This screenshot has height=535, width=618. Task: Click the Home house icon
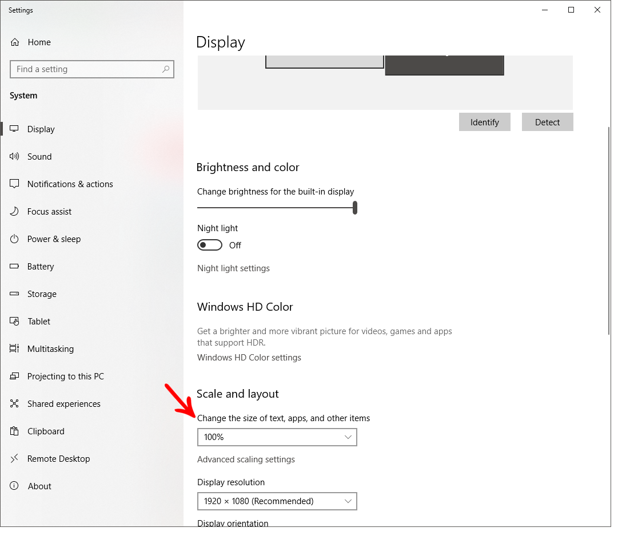(x=15, y=42)
